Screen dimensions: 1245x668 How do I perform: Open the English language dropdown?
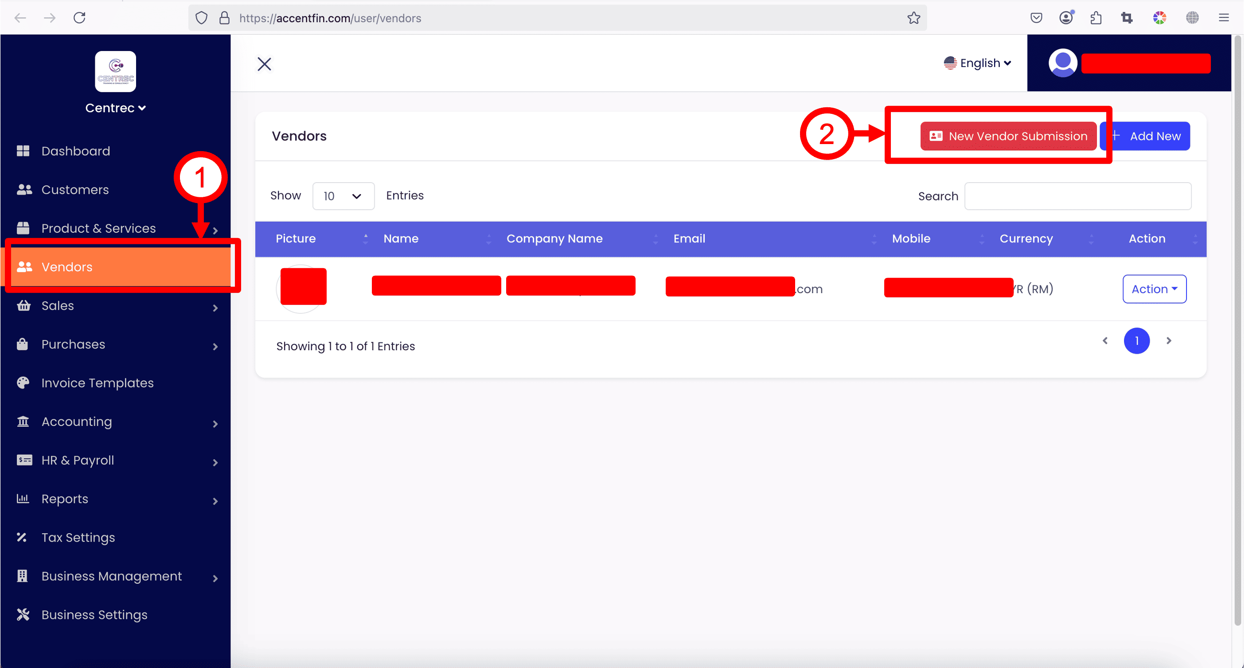[977, 63]
